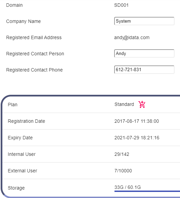Select the Registered Contact Phone field
180x198 pixels.
tap(144, 69)
